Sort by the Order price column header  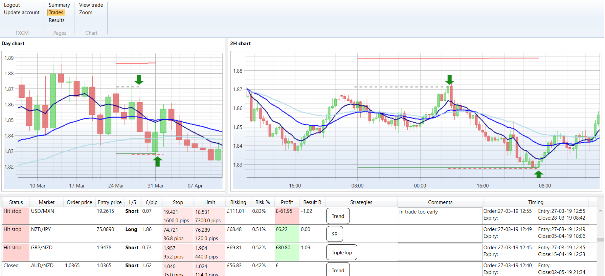pyautogui.click(x=80, y=202)
